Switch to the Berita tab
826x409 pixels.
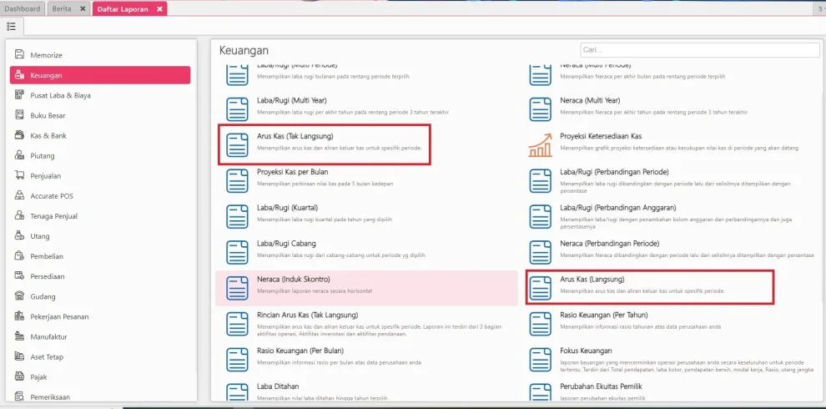click(62, 8)
